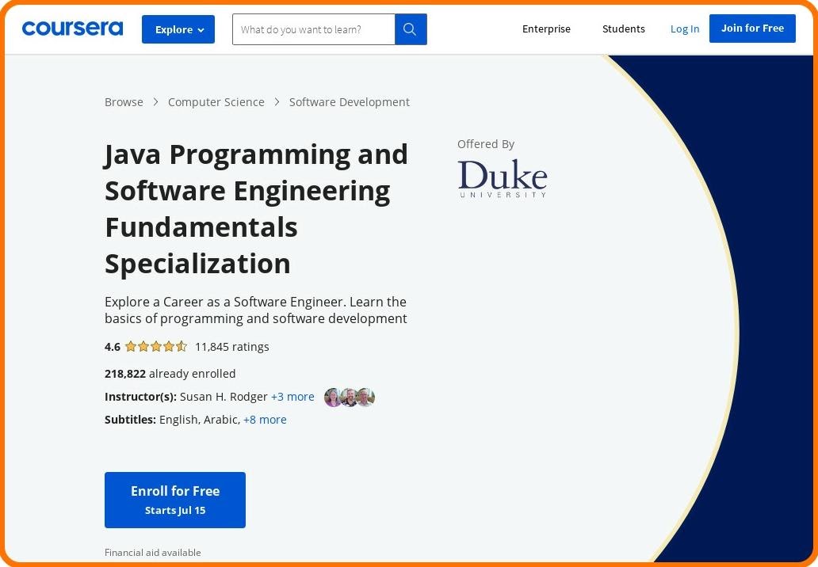The height and width of the screenshot is (567, 818).
Task: Click the Coursera logo
Action: 72,29
